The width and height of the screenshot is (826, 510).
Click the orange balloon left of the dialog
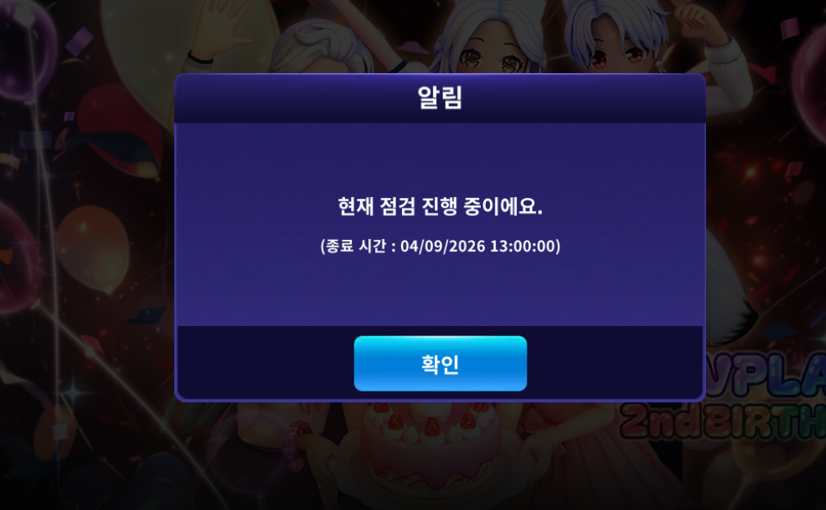pos(93,248)
